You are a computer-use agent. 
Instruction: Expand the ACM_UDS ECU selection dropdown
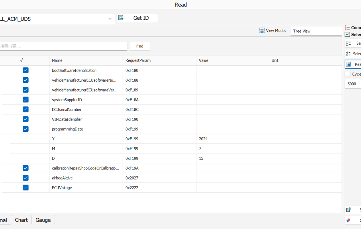click(x=110, y=19)
